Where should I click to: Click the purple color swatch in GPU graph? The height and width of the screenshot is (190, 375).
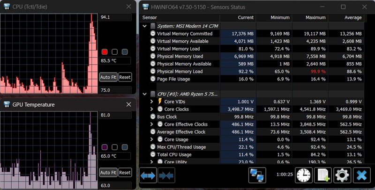[x=105, y=147]
